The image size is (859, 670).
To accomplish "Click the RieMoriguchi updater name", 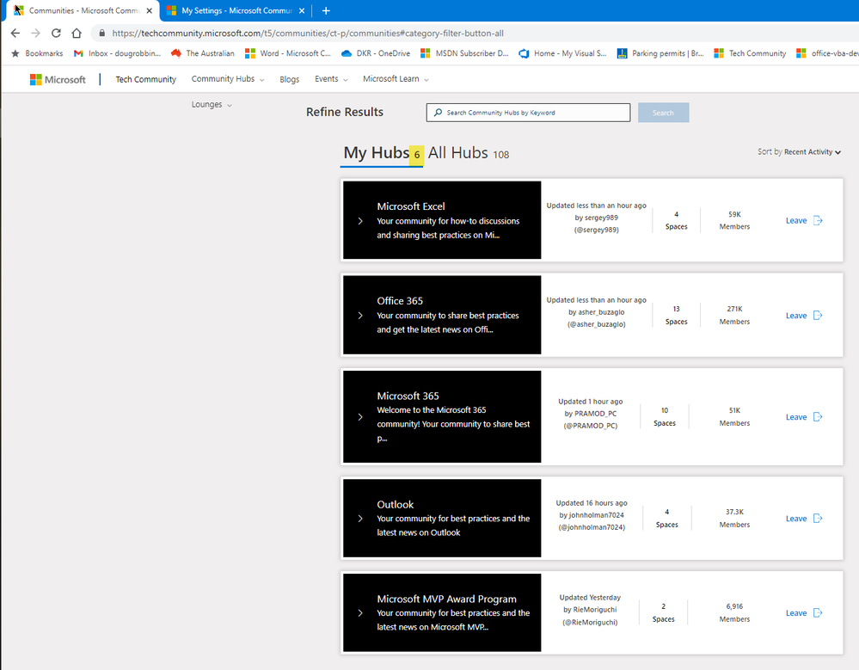I will (x=595, y=610).
